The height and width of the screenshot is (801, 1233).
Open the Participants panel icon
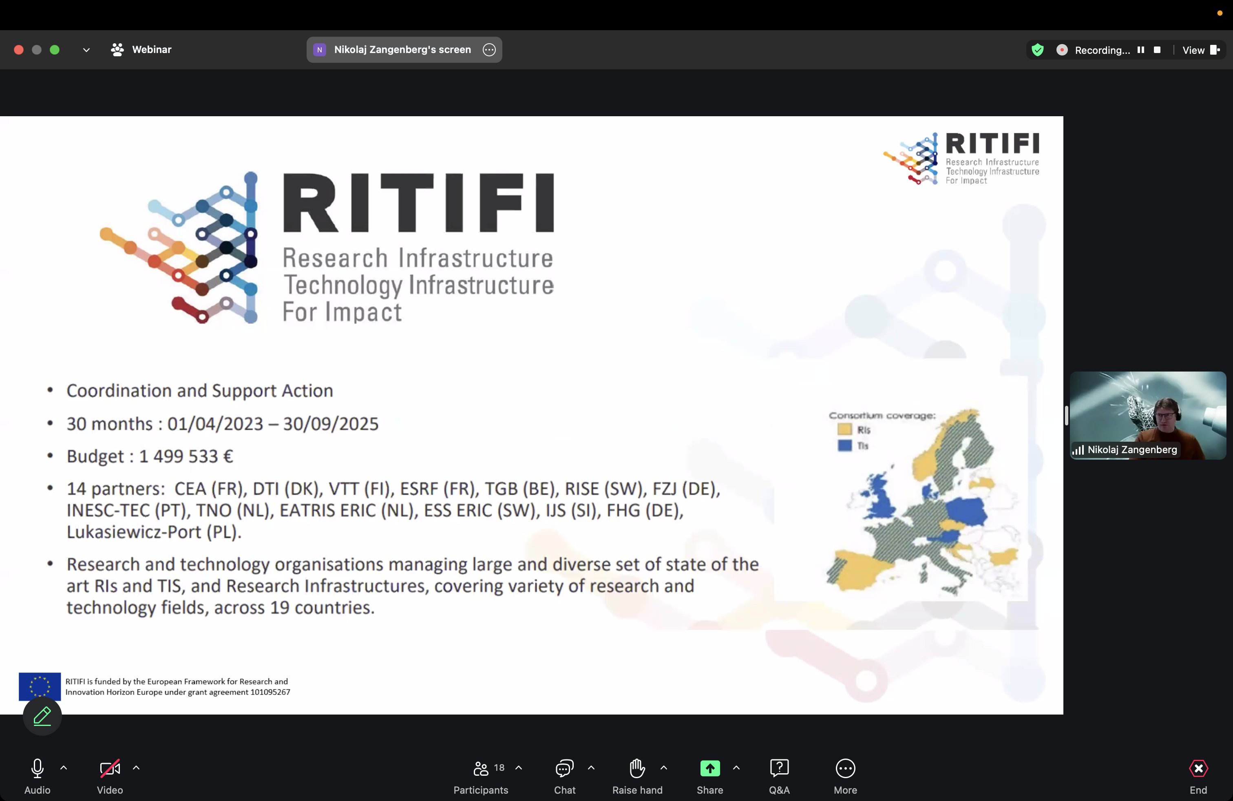481,768
